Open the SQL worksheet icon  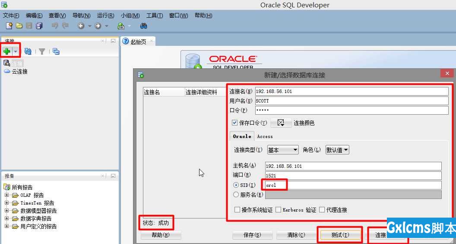click(x=121, y=26)
